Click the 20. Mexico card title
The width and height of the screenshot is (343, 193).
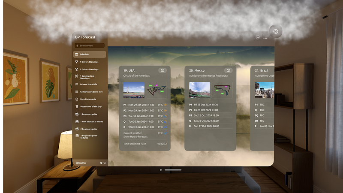click(197, 70)
